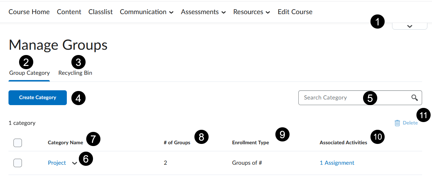Expand the Assessments navigation menu
This screenshot has height=176, width=432.
pos(203,12)
